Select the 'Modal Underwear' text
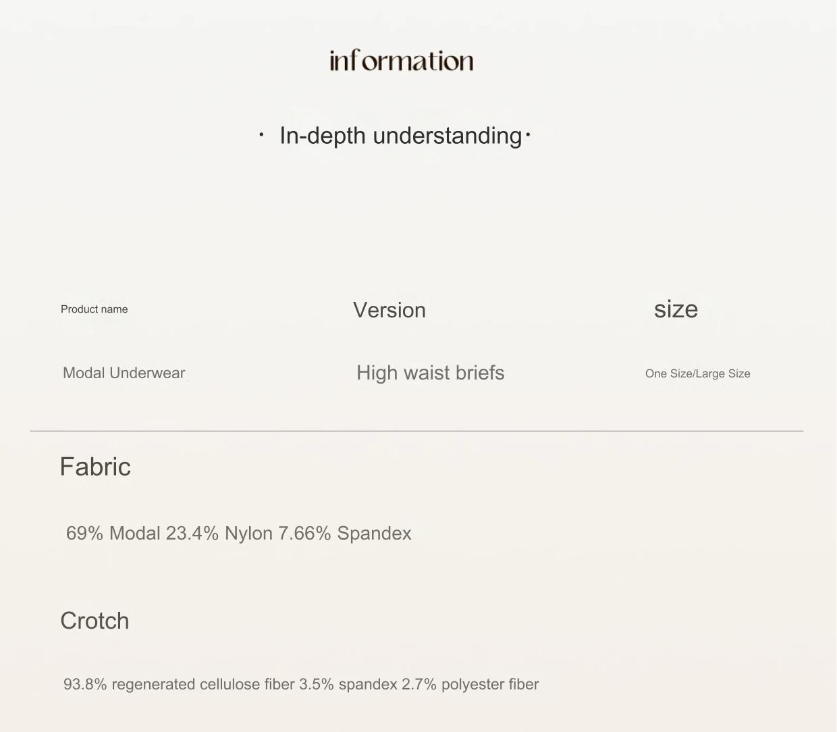 coord(124,373)
